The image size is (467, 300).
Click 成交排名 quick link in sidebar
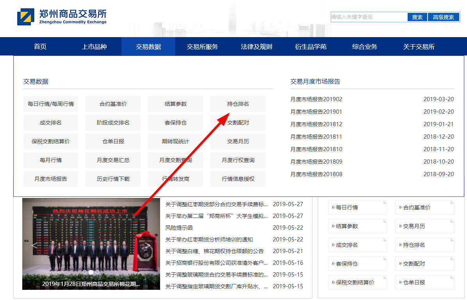coord(357,245)
